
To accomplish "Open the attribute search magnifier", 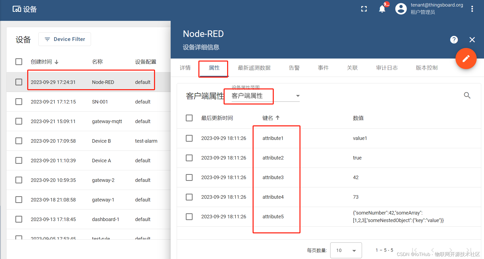I will pyautogui.click(x=467, y=95).
